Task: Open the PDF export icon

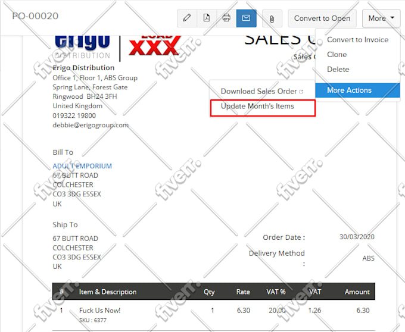Action: 207,18
